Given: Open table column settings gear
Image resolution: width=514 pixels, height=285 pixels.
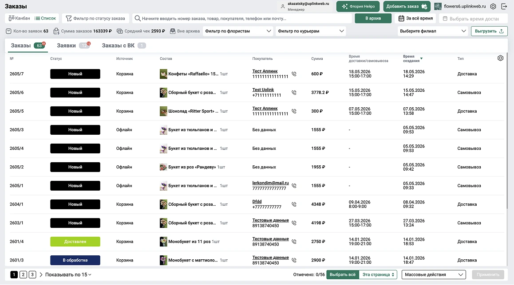Looking at the screenshot, I should coord(500,58).
